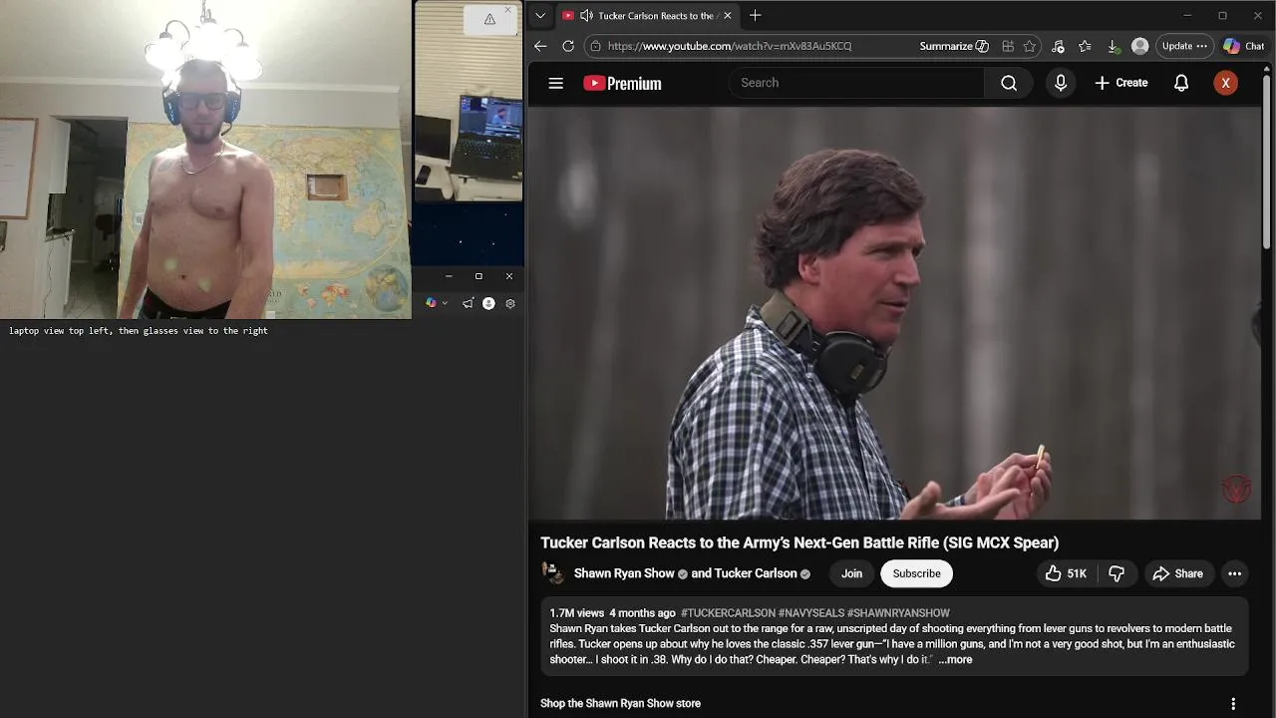Subscribe to Shawn Ryan Show
This screenshot has width=1276, height=718.
(x=916, y=573)
